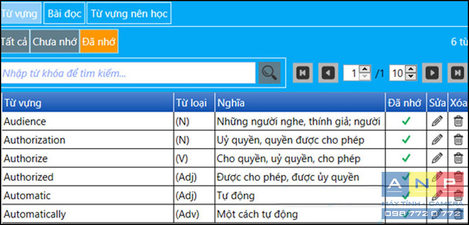Select the word Audience
The height and width of the screenshot is (225, 469).
click(x=25, y=122)
